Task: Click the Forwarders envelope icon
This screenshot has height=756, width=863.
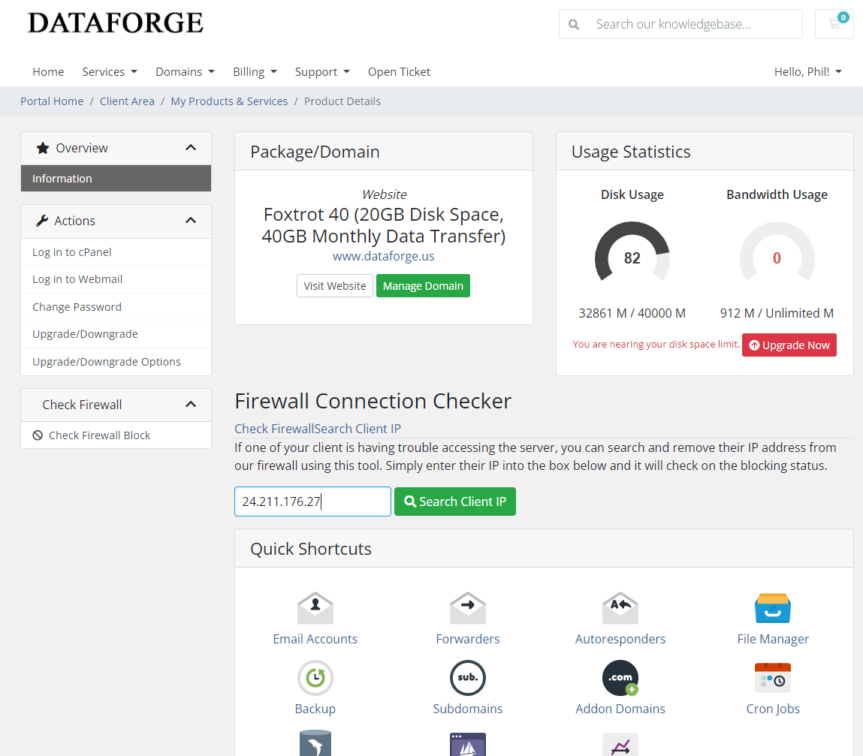Action: (x=467, y=607)
